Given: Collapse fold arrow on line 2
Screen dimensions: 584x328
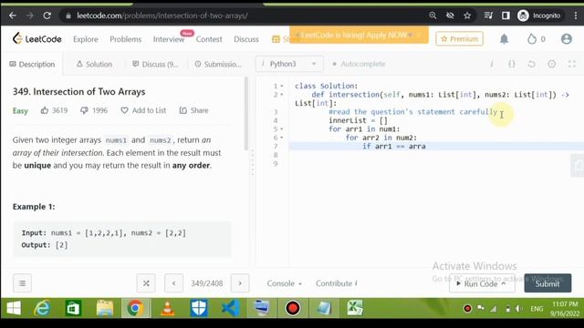Looking at the screenshot, I should pyautogui.click(x=282, y=95).
